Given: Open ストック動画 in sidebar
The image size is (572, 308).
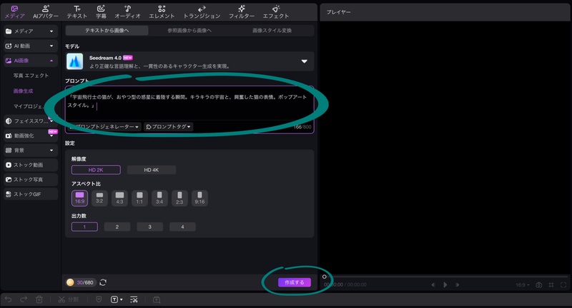Looking at the screenshot, I should [31, 165].
